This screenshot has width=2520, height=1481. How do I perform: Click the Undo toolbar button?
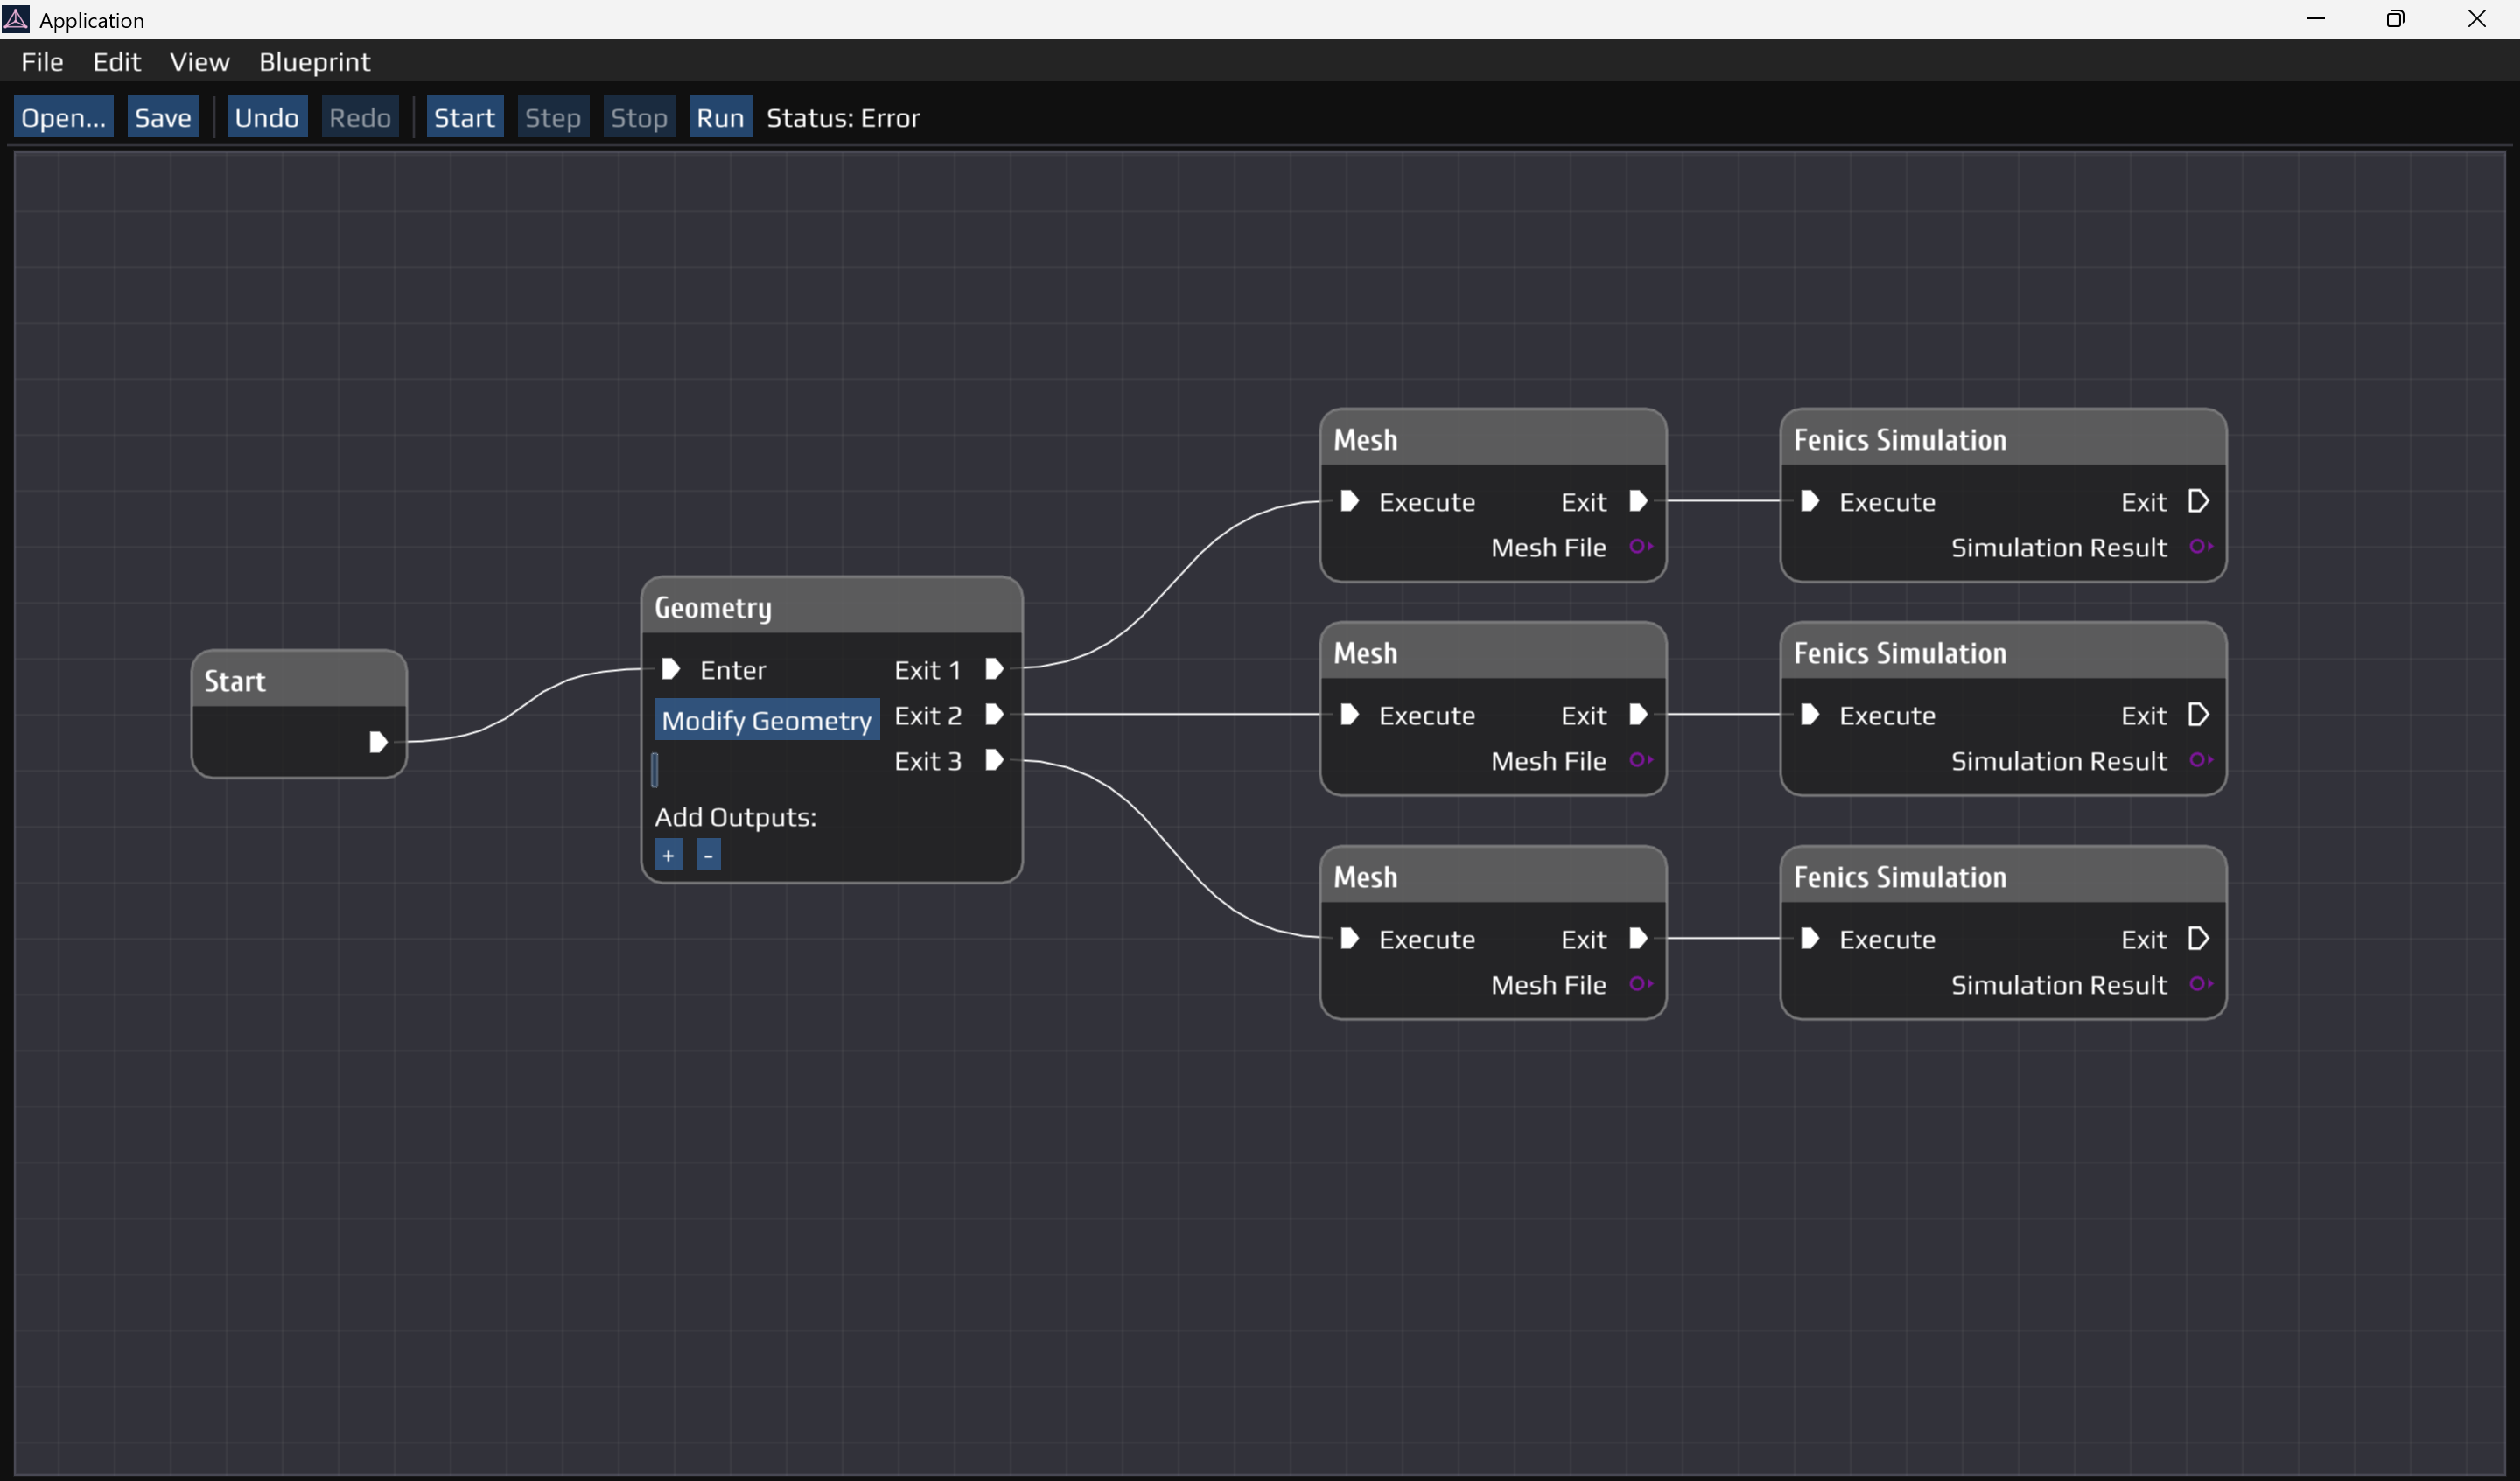[266, 118]
